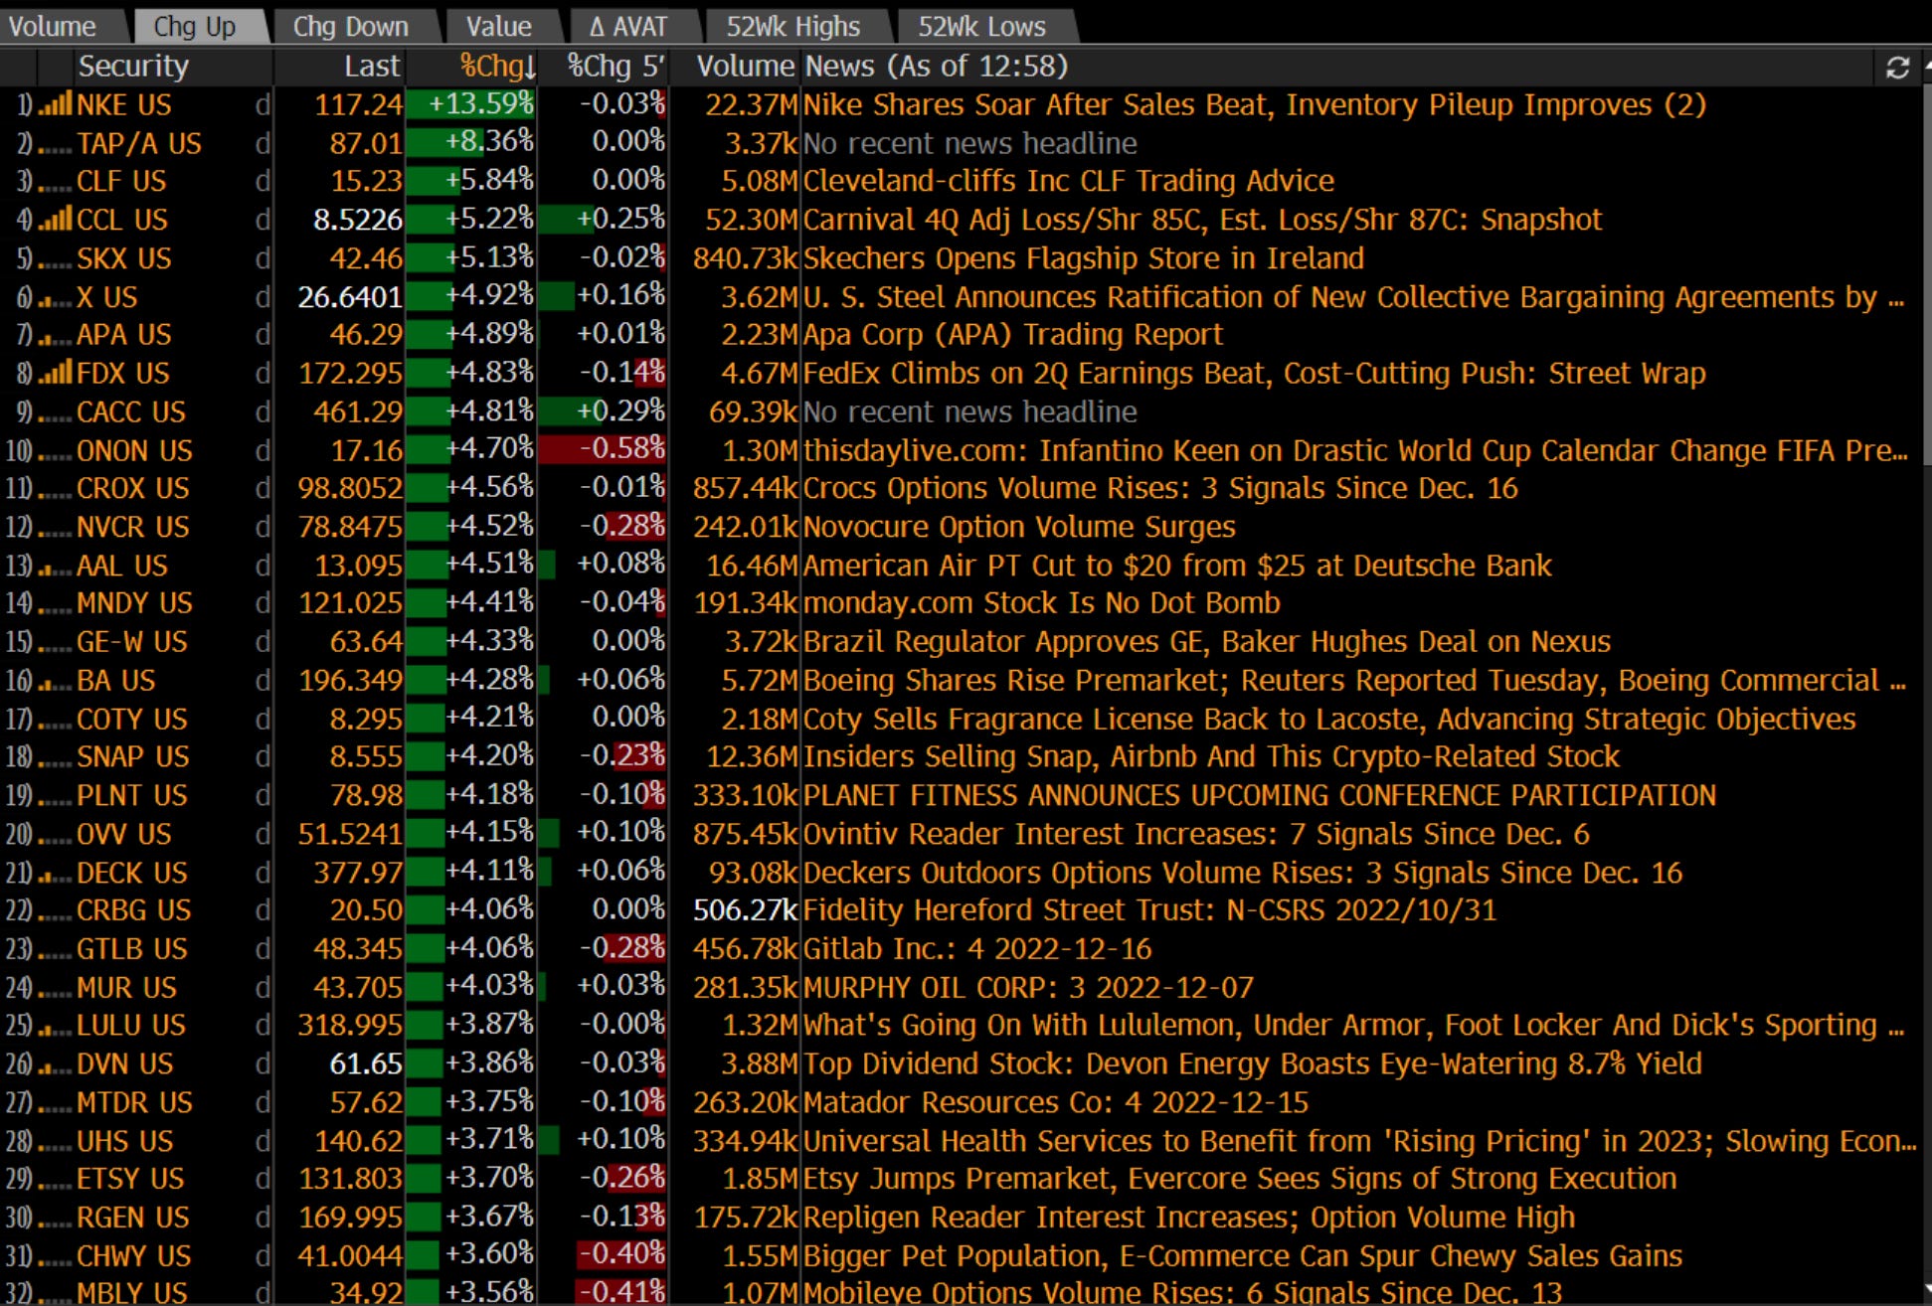Select the RGEN US security

click(x=132, y=1218)
